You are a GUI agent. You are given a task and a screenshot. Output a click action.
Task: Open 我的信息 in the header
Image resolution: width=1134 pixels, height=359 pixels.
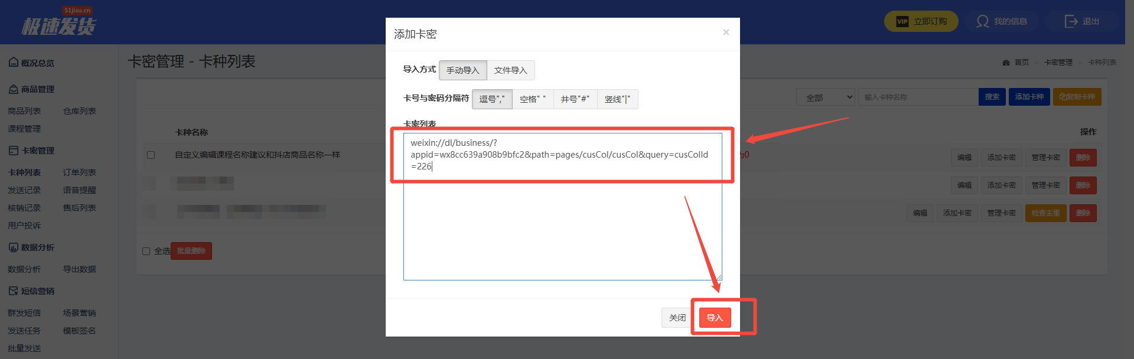(x=1002, y=21)
